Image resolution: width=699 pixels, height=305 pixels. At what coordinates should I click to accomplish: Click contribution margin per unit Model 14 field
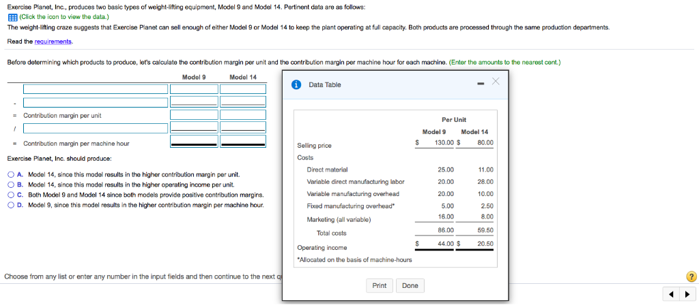[x=243, y=115]
